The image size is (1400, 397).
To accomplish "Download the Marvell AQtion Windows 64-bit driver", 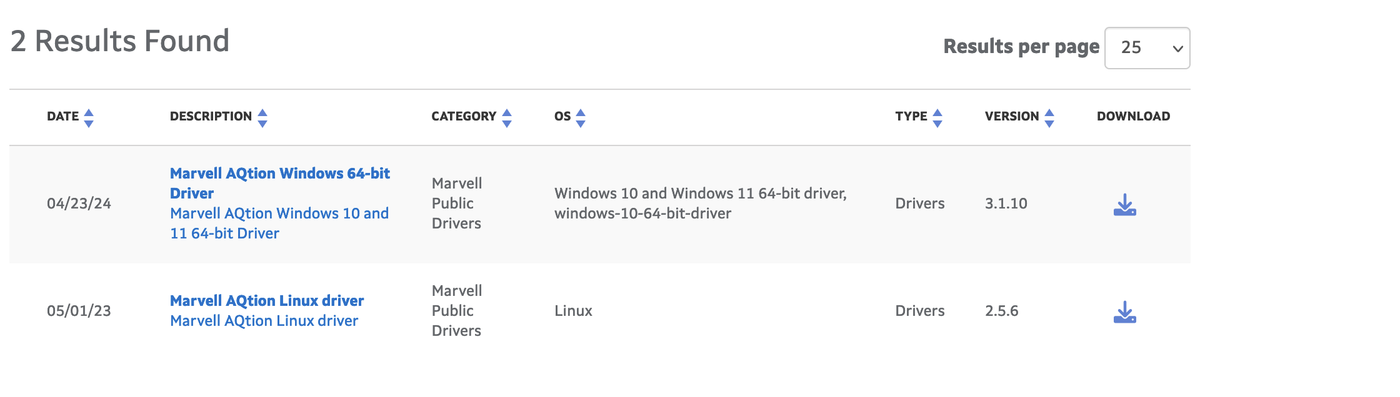I will click(1124, 204).
